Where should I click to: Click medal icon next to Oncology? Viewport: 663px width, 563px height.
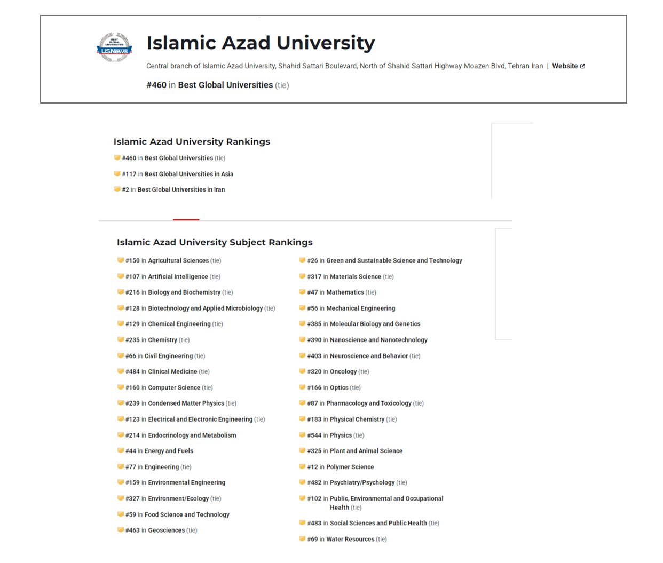point(302,371)
